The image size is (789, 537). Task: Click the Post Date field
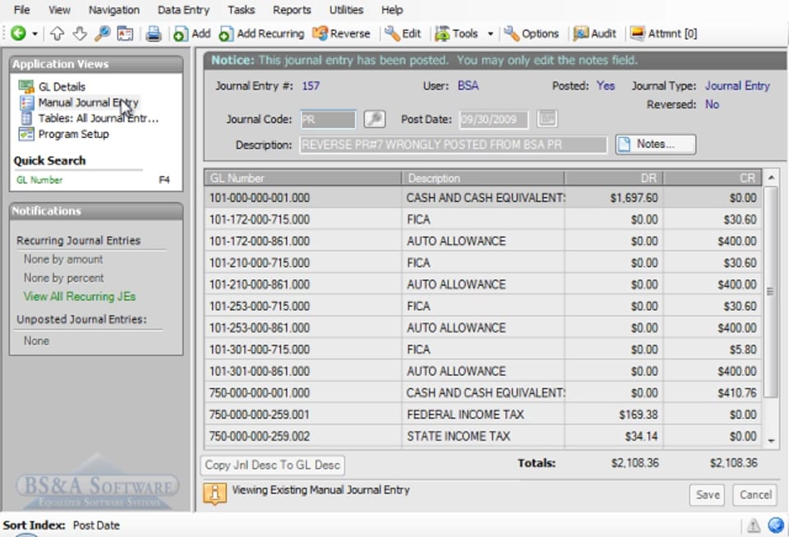click(494, 120)
